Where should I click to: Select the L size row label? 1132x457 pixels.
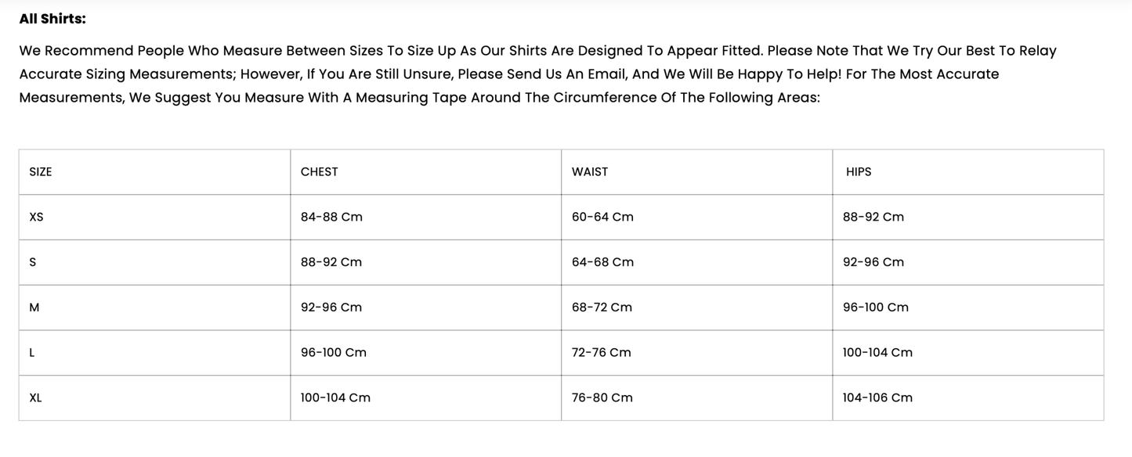tap(31, 353)
